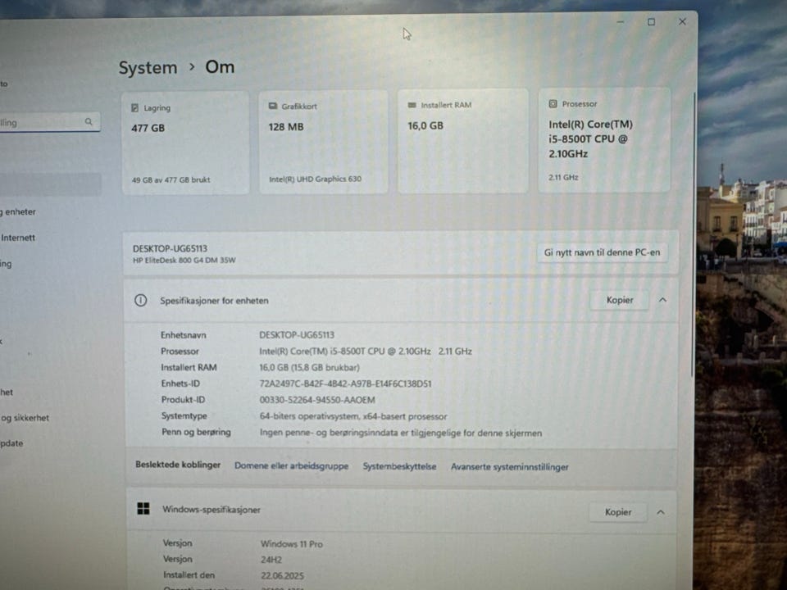Open the Installert RAM 16,0 GB card
787x590 pixels.
(462, 141)
